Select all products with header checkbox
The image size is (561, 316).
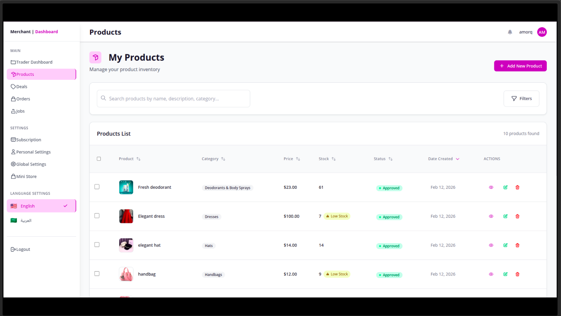coord(99,159)
